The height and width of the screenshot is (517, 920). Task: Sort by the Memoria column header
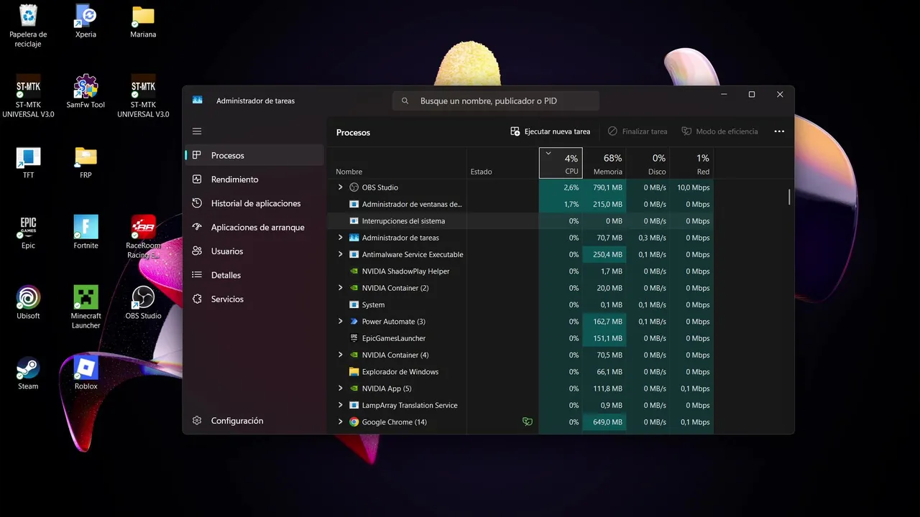tap(604, 163)
